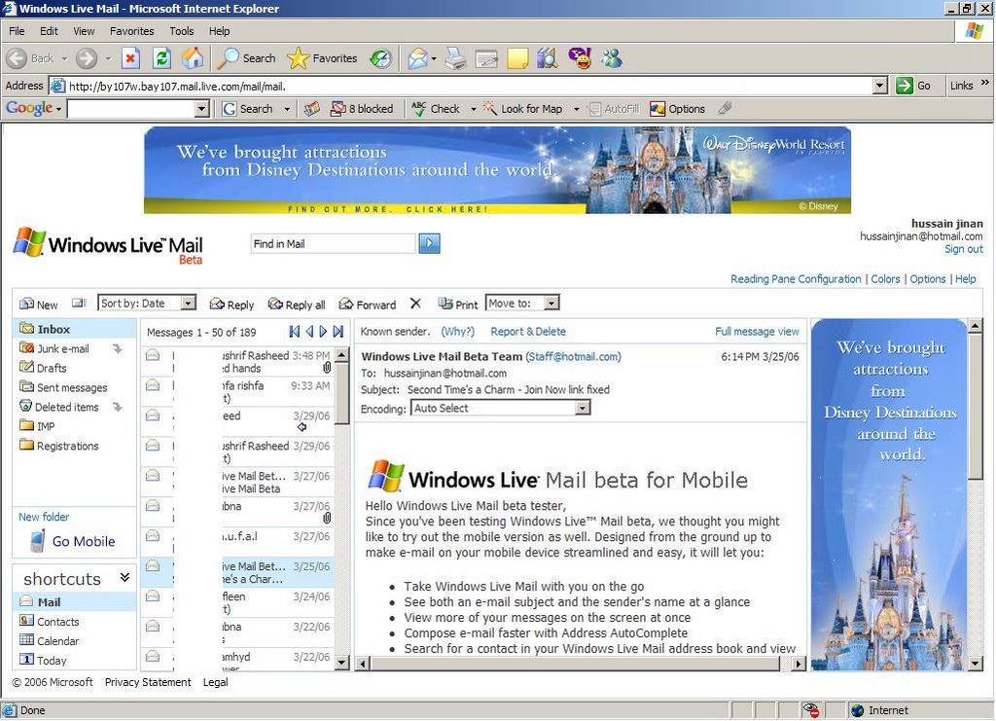Open the Google logo dropdown menu

click(34, 109)
